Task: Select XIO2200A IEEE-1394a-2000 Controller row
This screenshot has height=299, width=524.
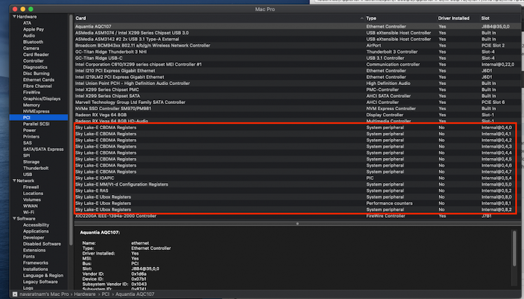Action: [x=297, y=216]
